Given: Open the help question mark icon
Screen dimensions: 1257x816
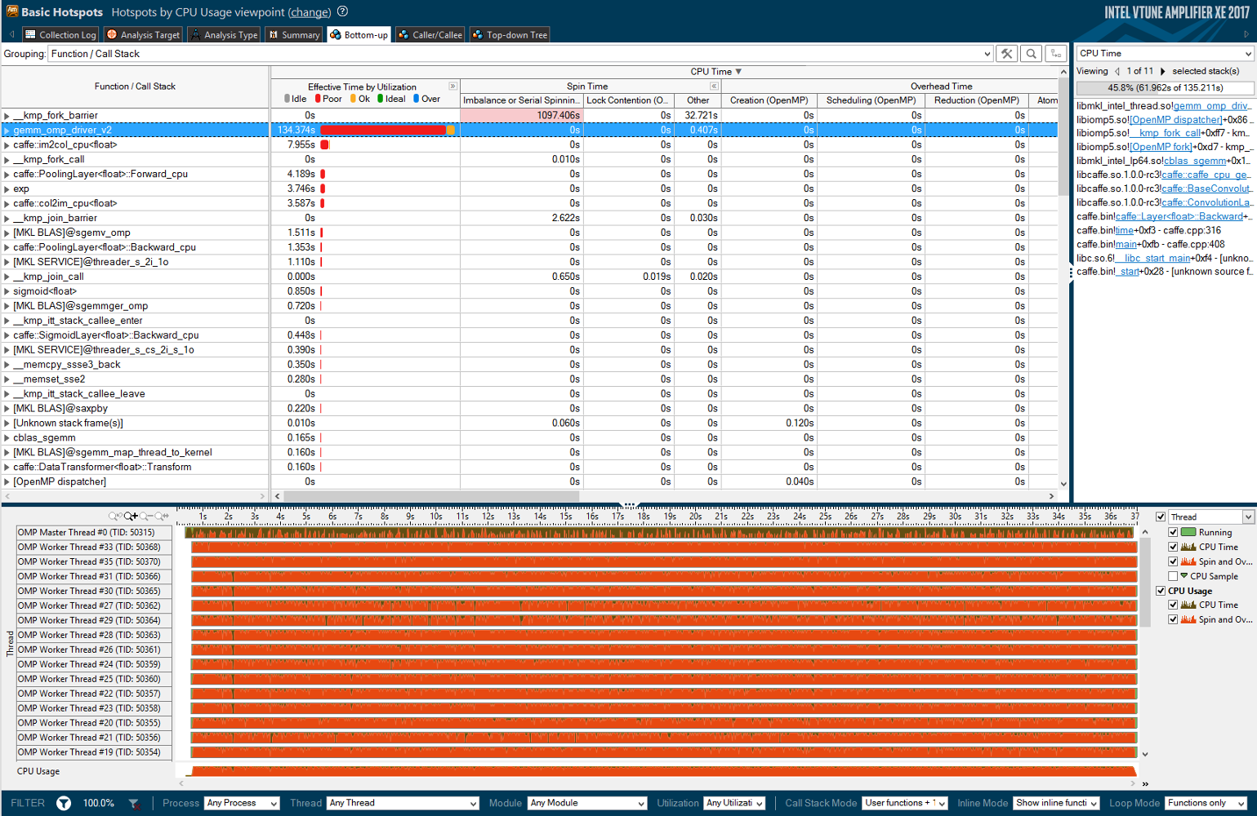Looking at the screenshot, I should [342, 11].
